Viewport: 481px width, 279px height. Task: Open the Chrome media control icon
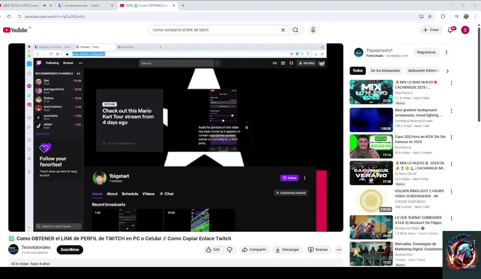(457, 16)
